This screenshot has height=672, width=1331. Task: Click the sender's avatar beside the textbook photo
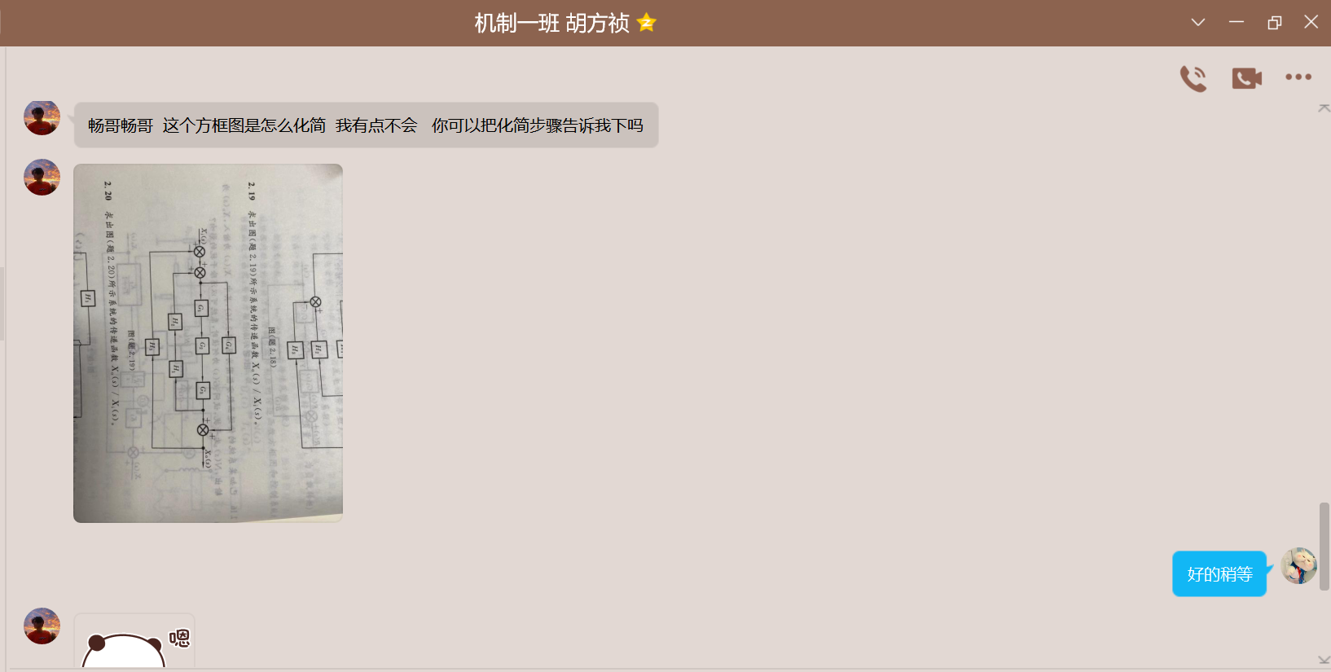coord(42,178)
